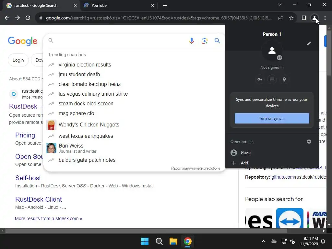This screenshot has height=249, width=332.
Task: Focus the Google search input field
Action: tap(120, 41)
